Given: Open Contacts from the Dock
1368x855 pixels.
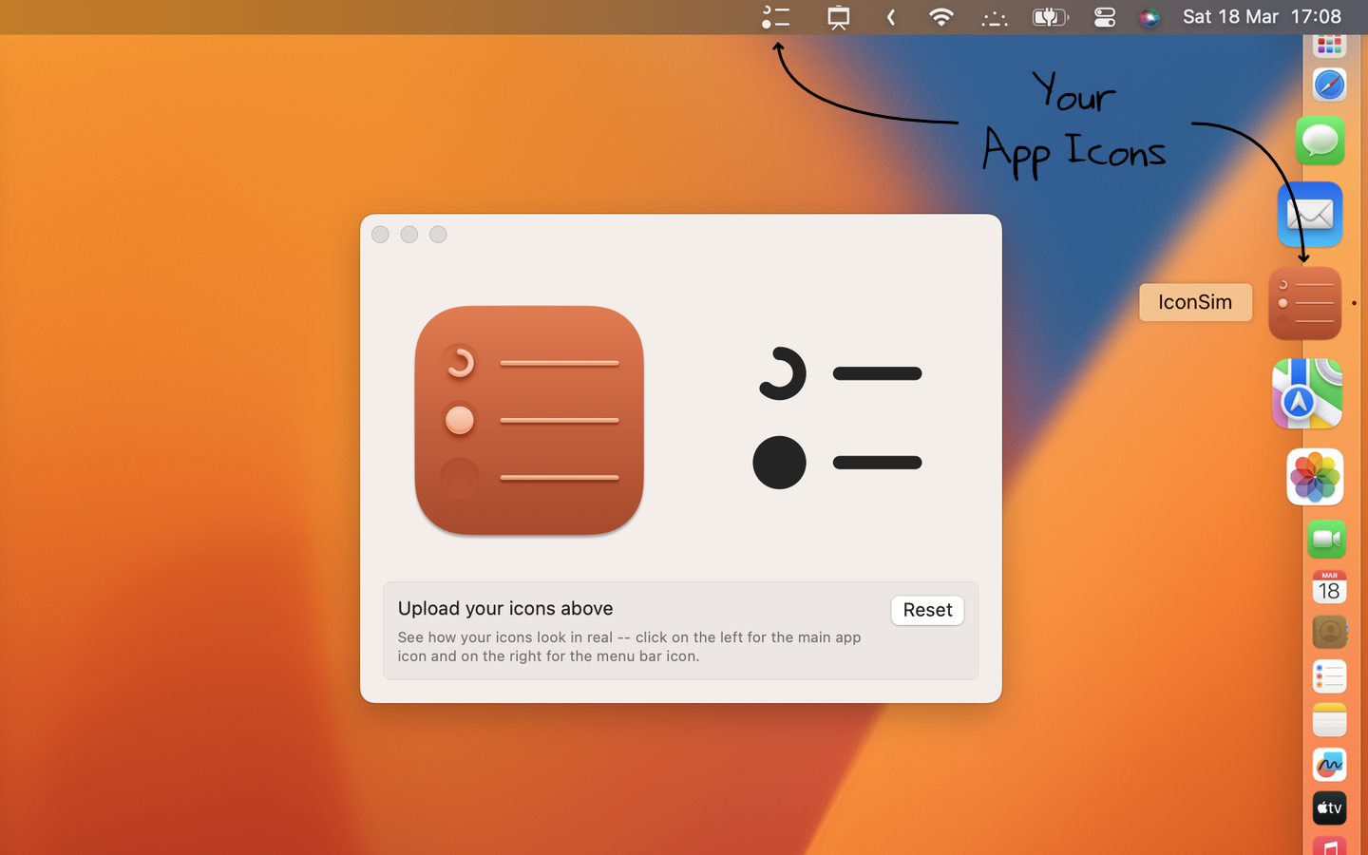Looking at the screenshot, I should (x=1329, y=632).
